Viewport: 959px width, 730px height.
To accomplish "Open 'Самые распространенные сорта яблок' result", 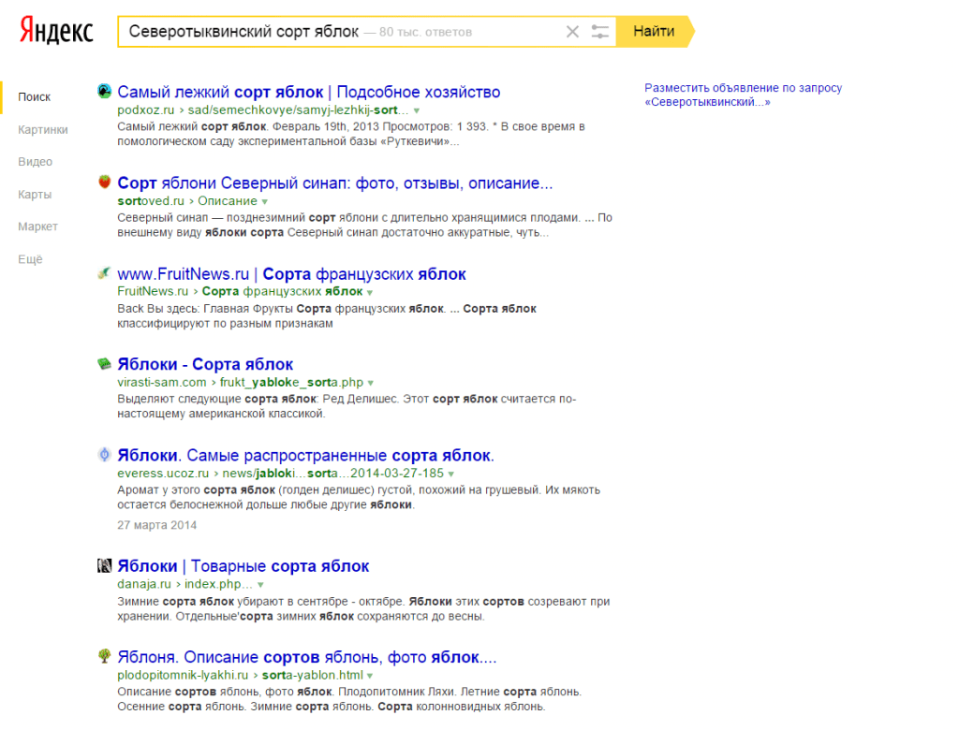I will 305,456.
